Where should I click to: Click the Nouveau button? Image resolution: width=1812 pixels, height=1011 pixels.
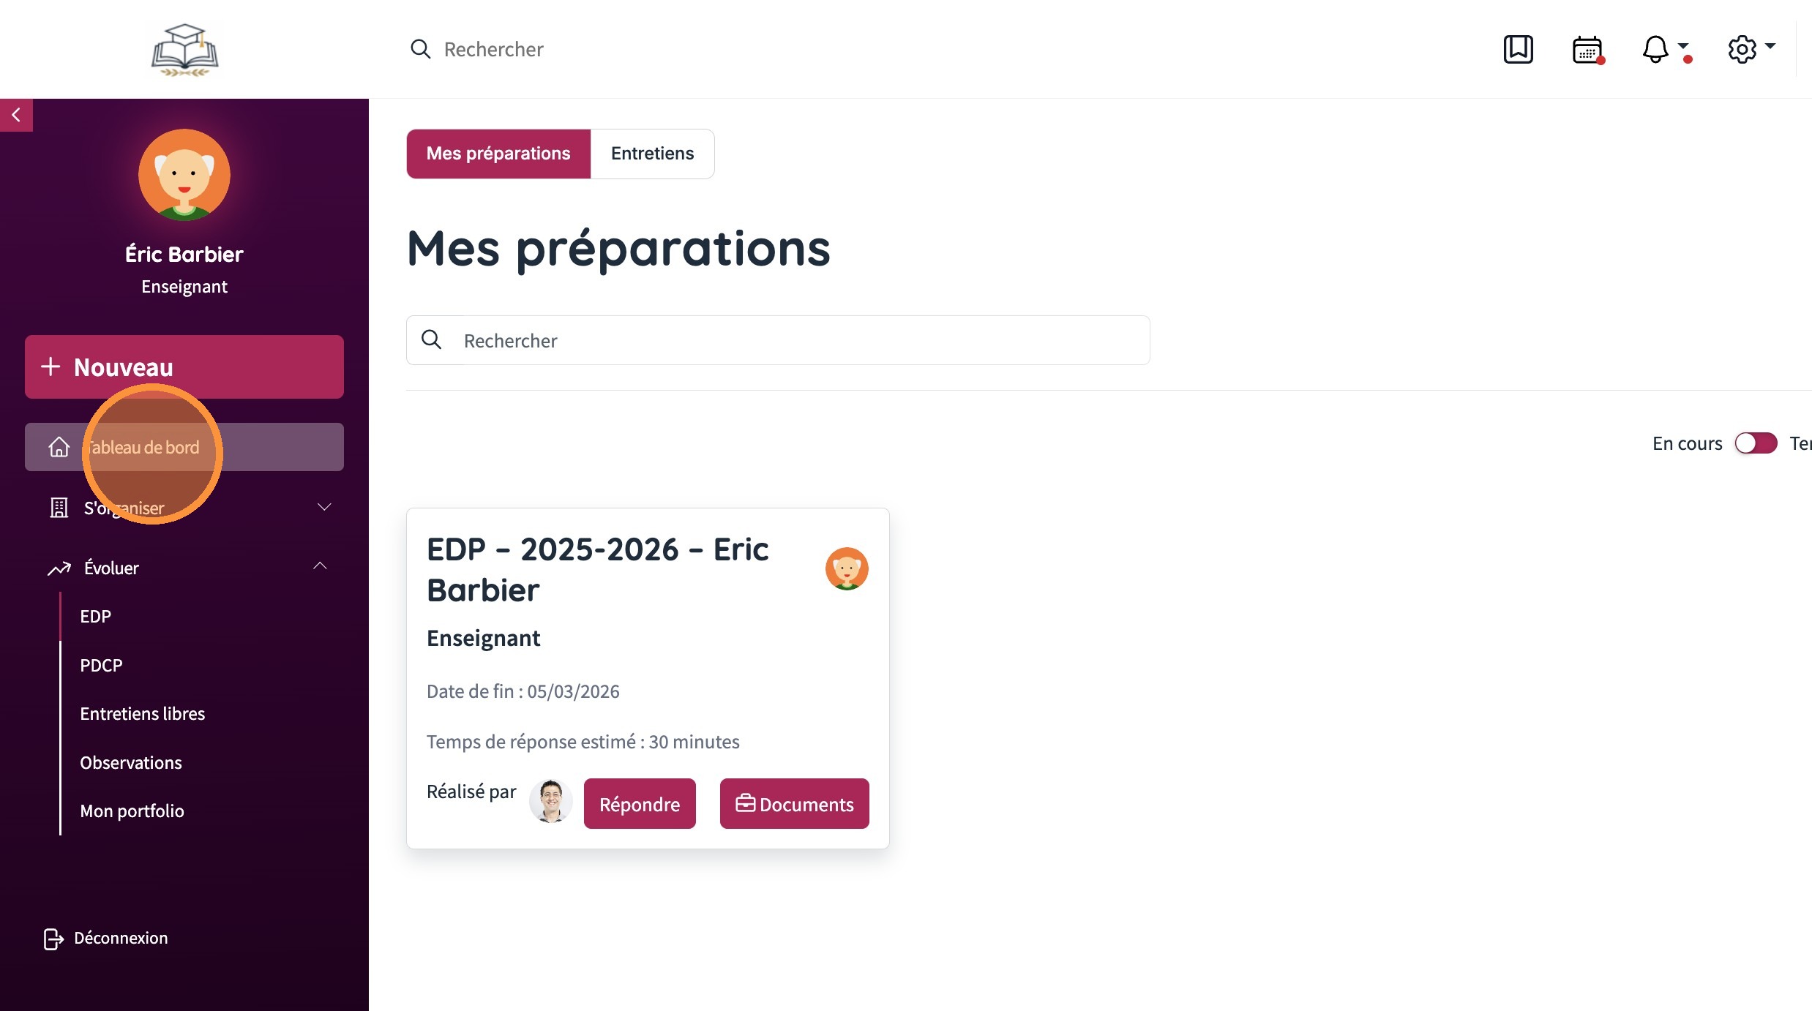click(x=184, y=367)
